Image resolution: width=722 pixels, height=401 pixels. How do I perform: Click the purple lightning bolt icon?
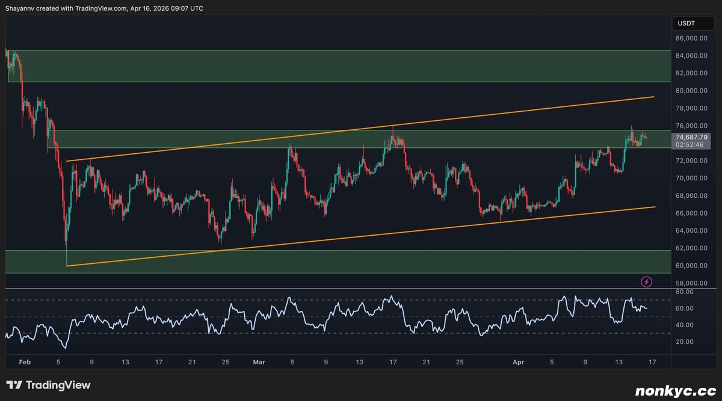coord(647,281)
